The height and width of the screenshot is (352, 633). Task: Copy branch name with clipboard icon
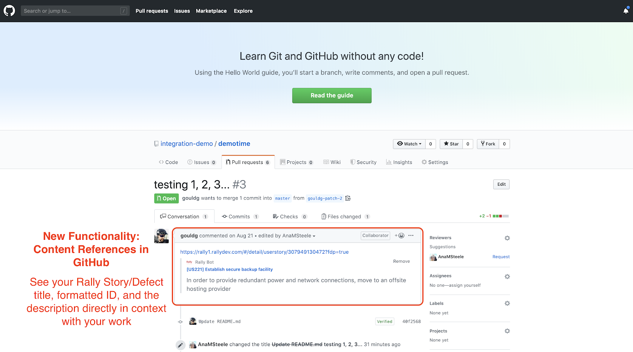tap(348, 198)
